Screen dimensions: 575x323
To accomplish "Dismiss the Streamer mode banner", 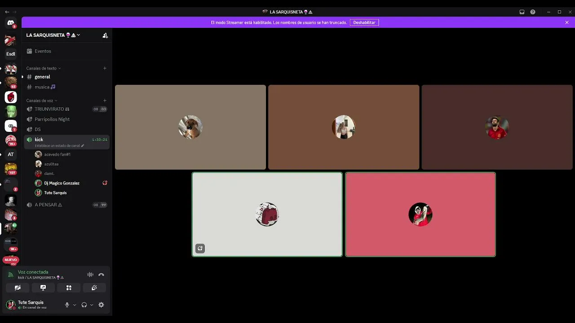I will [x=567, y=22].
